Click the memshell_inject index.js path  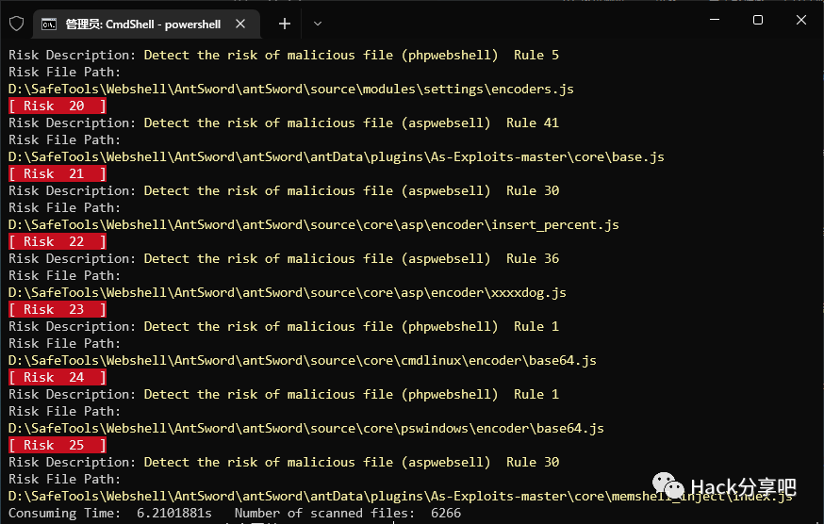401,496
